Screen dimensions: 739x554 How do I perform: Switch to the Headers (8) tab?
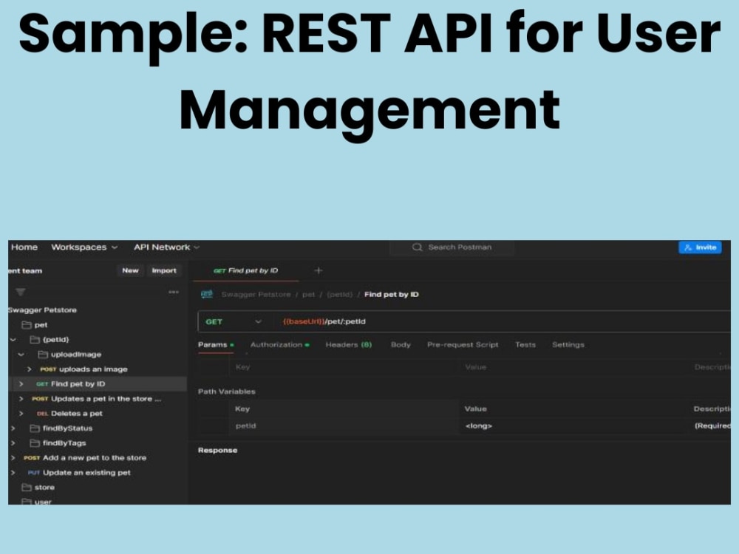[x=349, y=345]
